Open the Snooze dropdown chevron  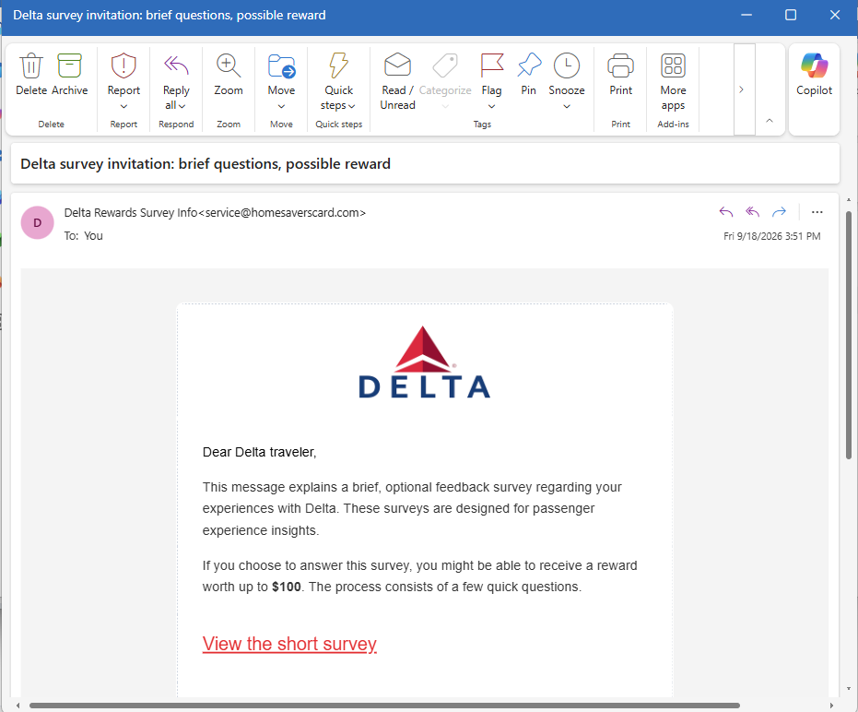click(x=567, y=106)
